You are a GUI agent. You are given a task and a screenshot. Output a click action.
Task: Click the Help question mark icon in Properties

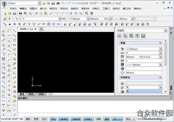tap(143, 36)
